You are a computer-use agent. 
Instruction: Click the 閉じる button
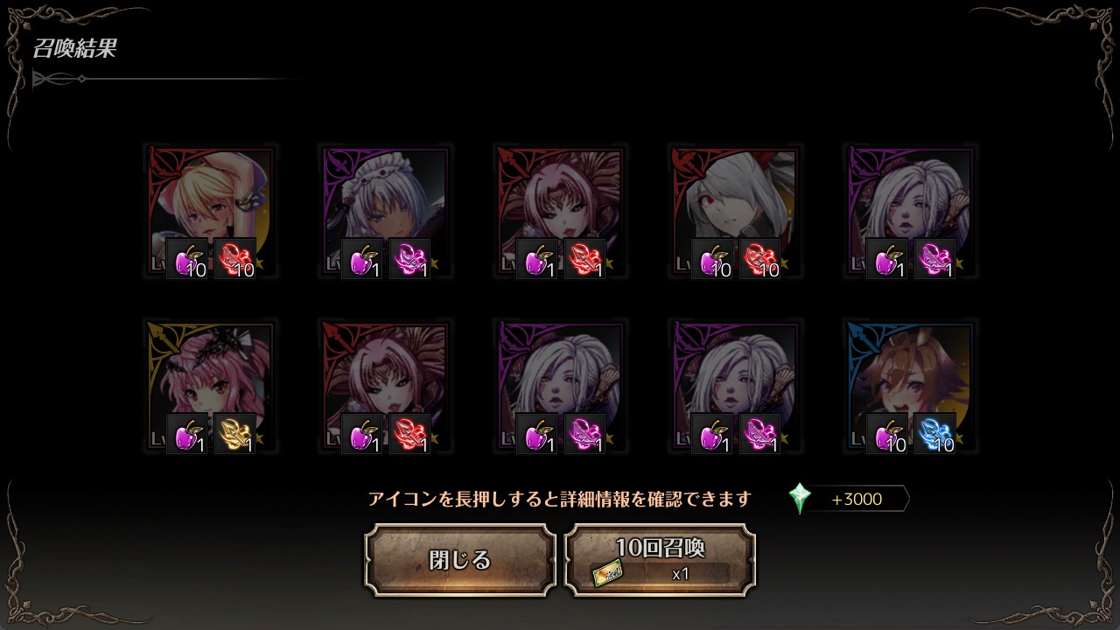(x=460, y=560)
